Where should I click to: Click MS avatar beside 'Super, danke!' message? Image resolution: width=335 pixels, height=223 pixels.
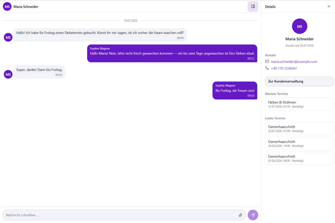click(x=8, y=74)
